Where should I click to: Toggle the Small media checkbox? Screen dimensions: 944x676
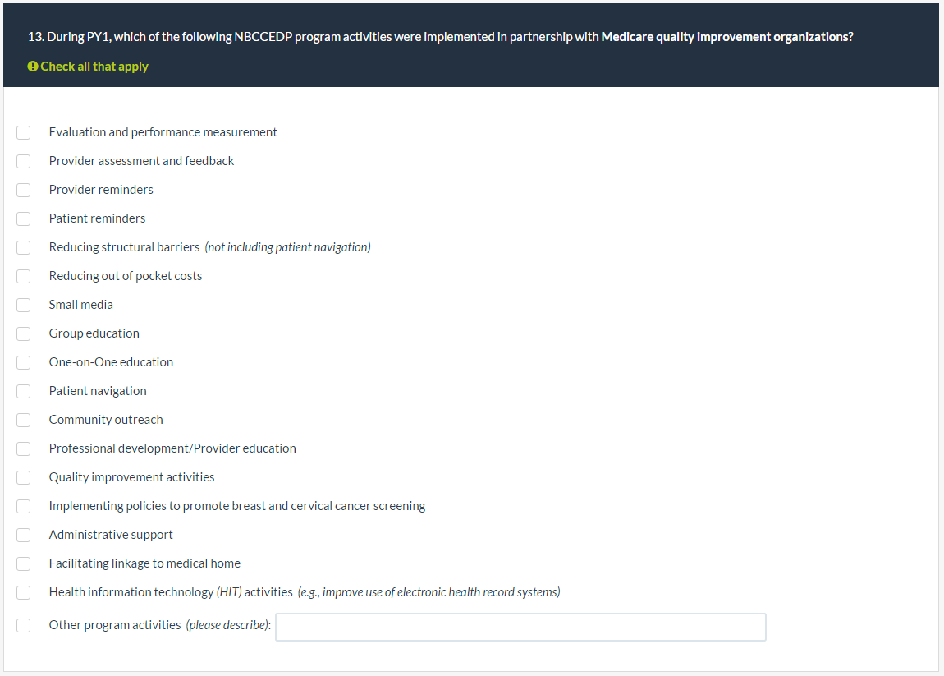[24, 305]
